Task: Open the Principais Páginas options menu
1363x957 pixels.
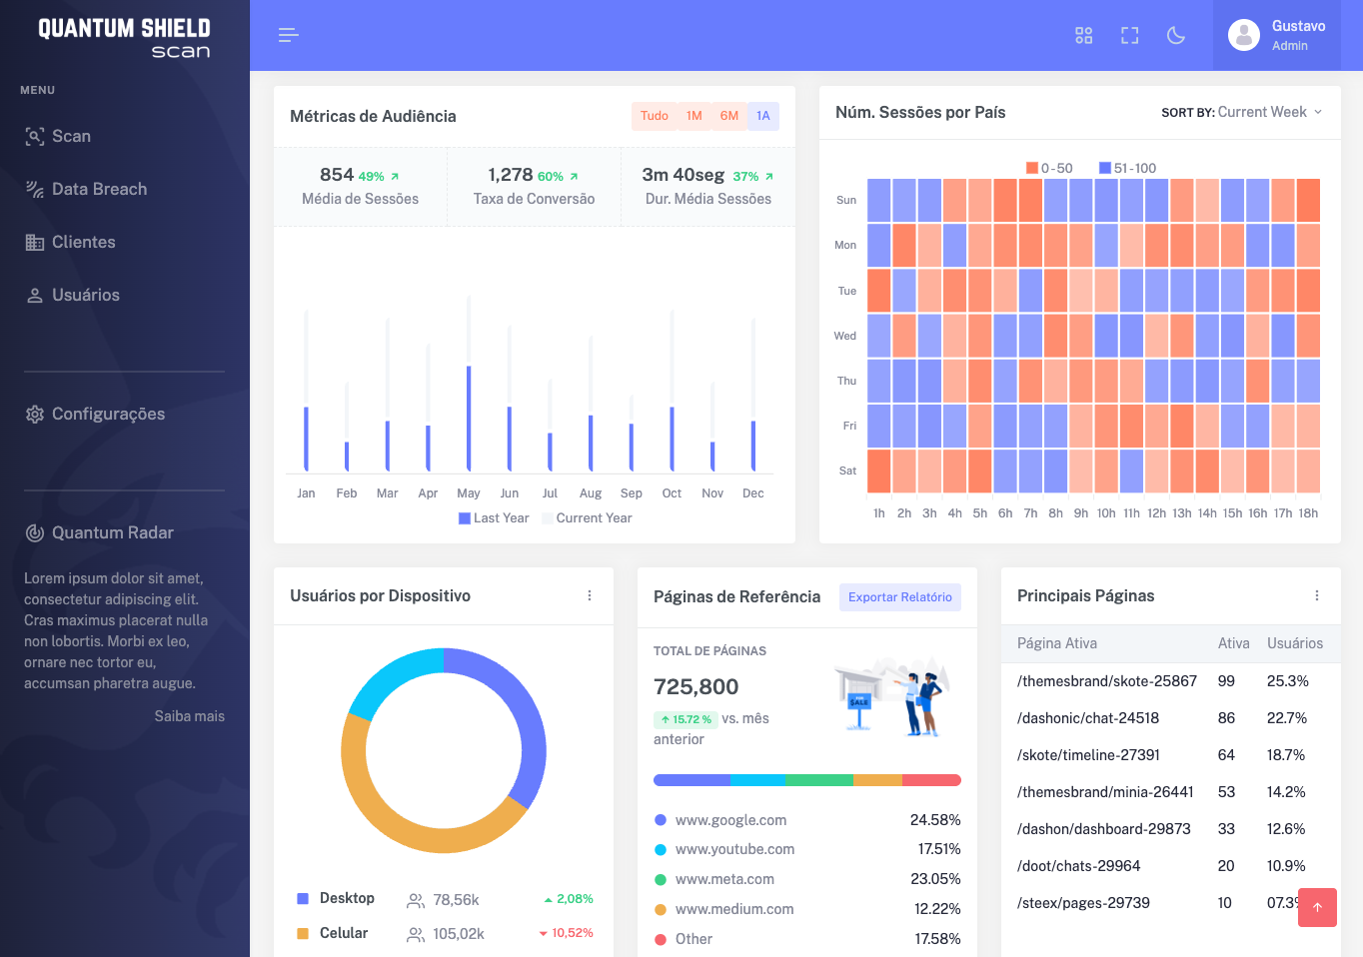Action: [x=1317, y=595]
